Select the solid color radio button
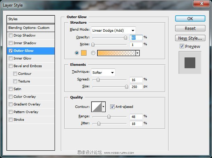The width and height of the screenshot is (212, 158). coord(77,53)
